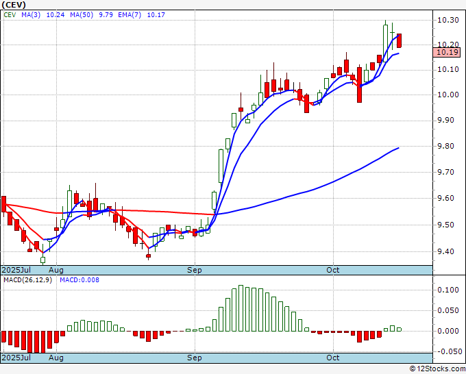The height and width of the screenshot is (374, 466).
Task: Click the Oct label on MACD axis
Action: click(333, 358)
